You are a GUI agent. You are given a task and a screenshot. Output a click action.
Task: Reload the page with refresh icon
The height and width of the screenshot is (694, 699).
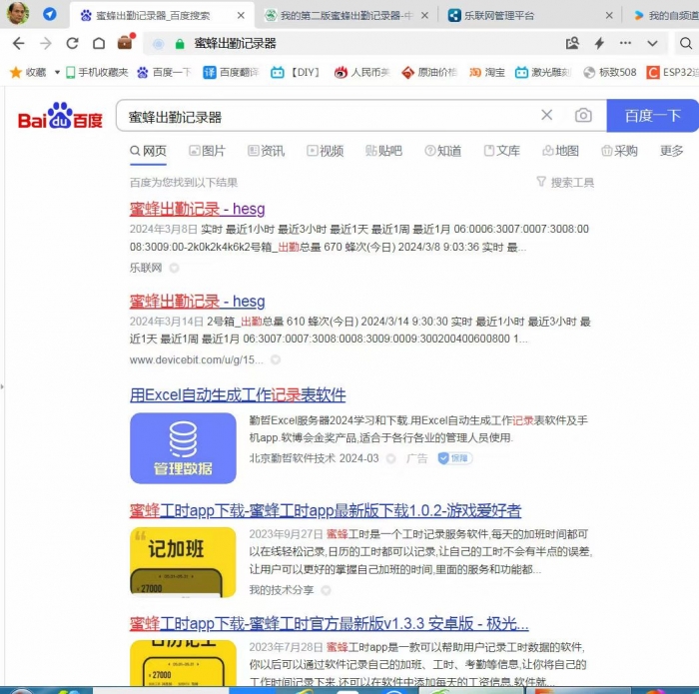(x=72, y=44)
